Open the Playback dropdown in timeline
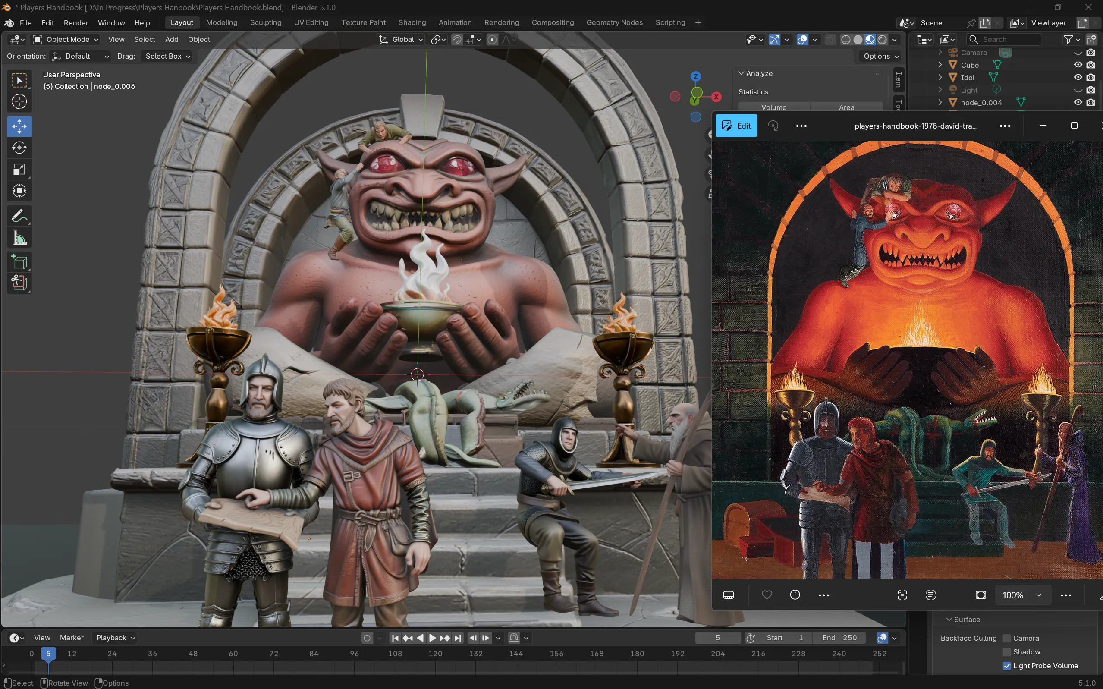 click(115, 638)
